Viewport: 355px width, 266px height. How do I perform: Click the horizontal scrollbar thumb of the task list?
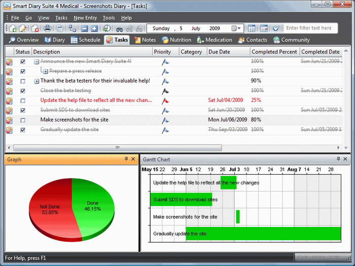pos(118,148)
